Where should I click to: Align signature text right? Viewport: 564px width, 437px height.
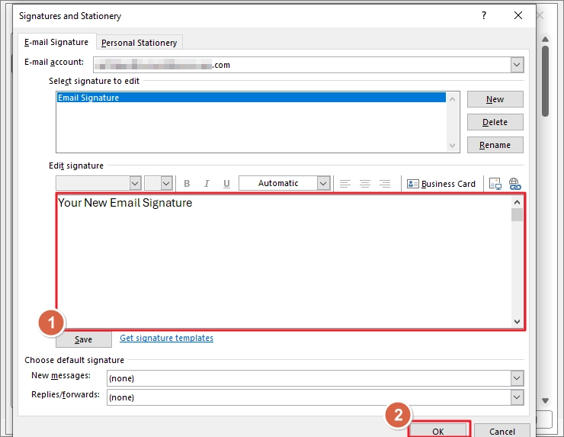point(385,184)
